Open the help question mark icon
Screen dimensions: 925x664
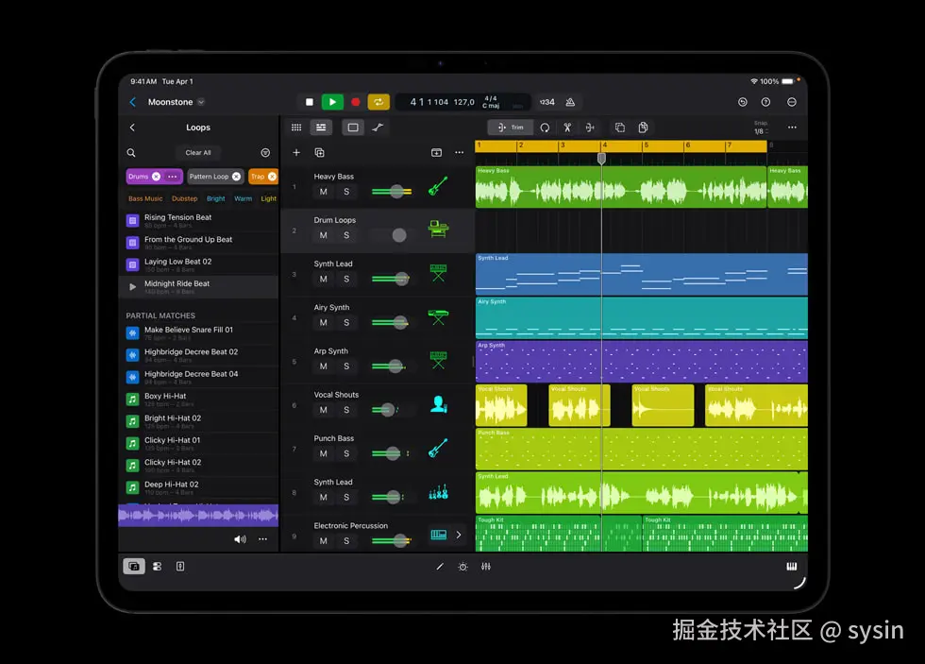click(x=765, y=102)
